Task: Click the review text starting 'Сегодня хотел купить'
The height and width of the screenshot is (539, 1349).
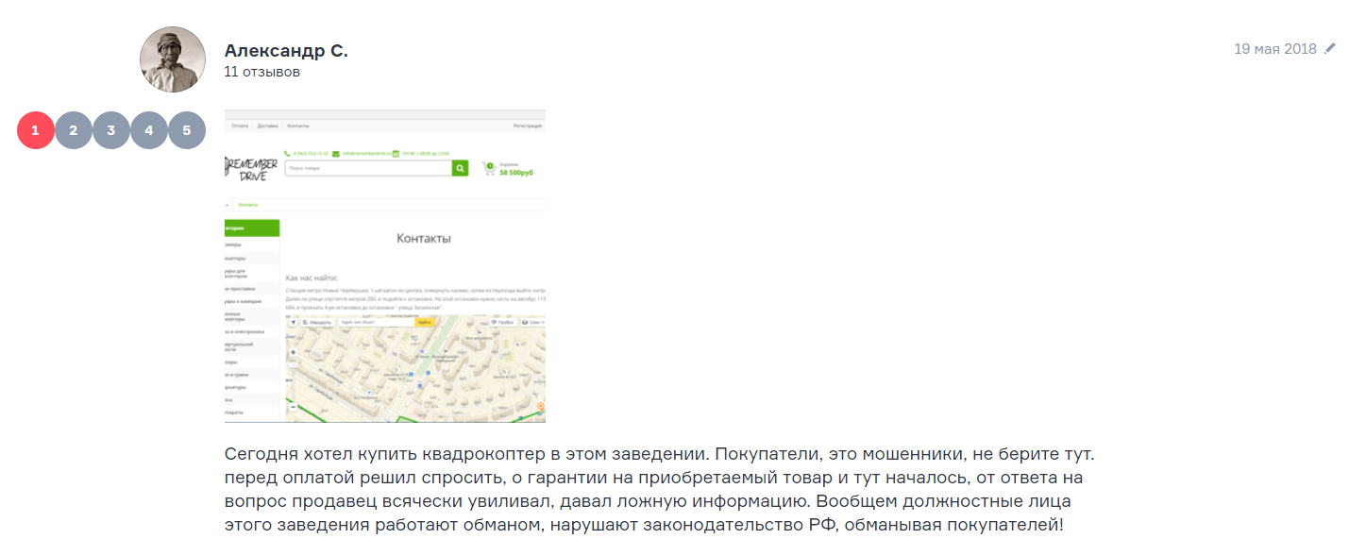Action: click(660, 489)
